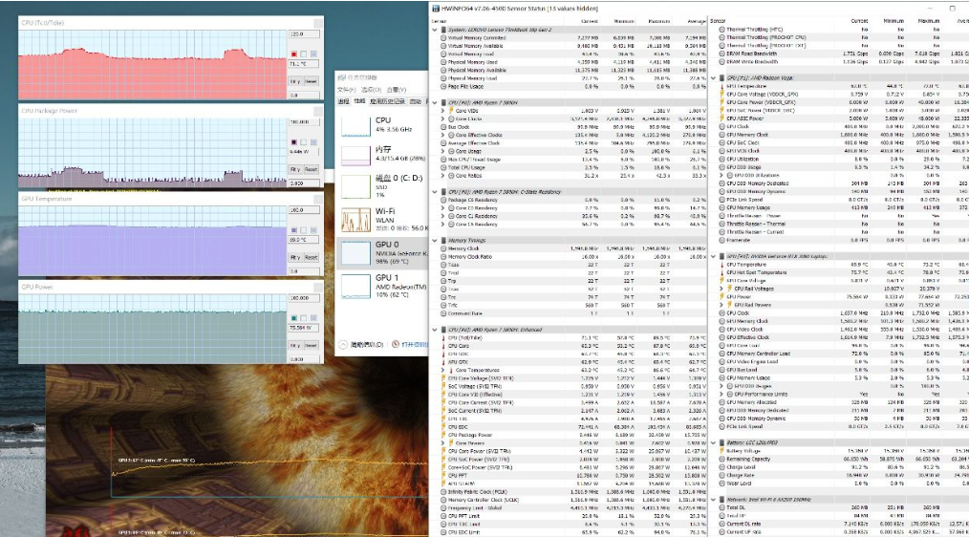Select Wi-Fi graph thumbnail in Task Manager
Screen dimensions: 969x537
click(x=355, y=220)
